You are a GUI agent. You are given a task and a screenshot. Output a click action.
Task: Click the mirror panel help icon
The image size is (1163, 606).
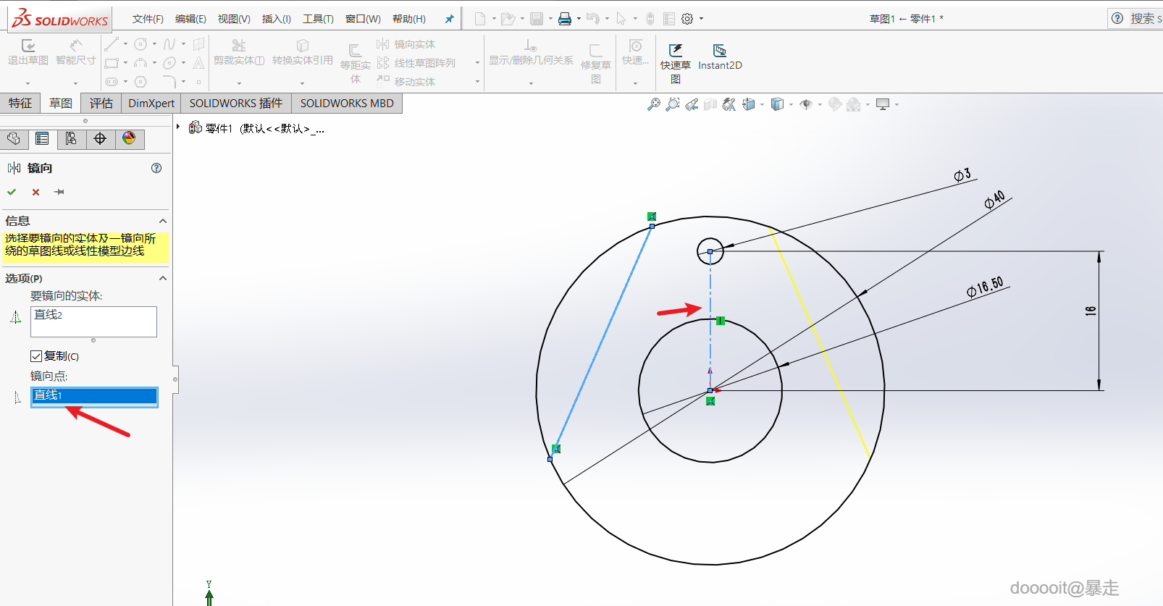[156, 168]
